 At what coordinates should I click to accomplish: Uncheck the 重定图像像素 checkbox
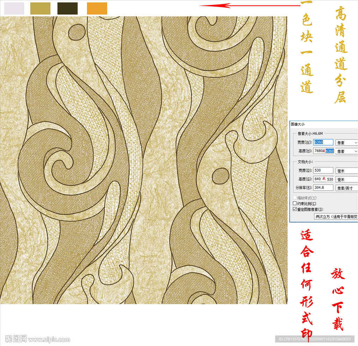tap(295, 209)
